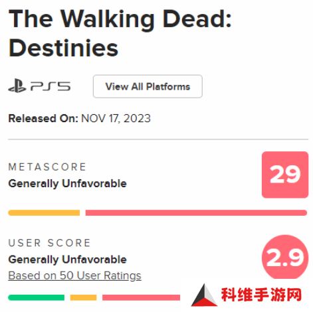
Task: Click the yellow mixed critic reviews bar
Action: [44, 213]
